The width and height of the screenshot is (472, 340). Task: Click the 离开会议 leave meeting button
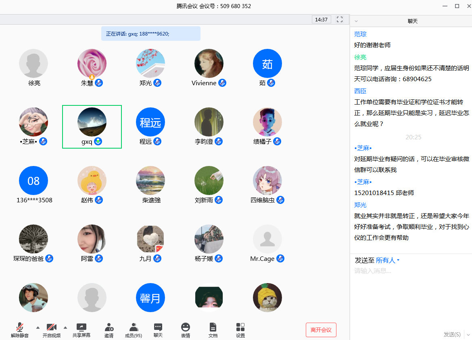pos(321,330)
